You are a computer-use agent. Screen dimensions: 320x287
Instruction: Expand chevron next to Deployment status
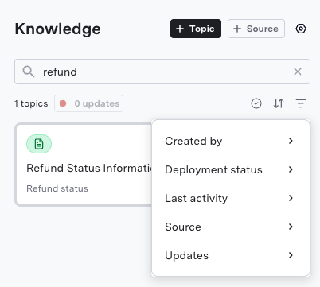pos(291,169)
